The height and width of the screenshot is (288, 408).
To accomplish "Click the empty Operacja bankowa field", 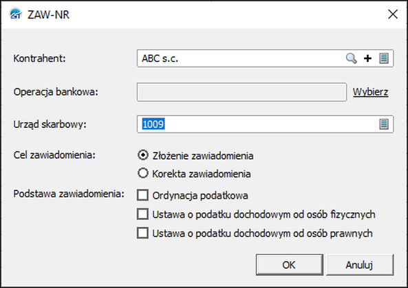I will [x=241, y=92].
